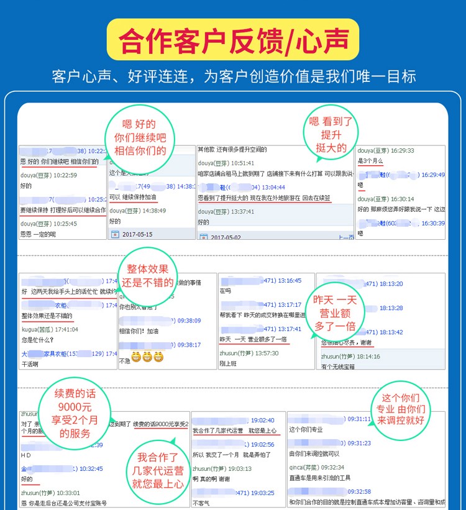This screenshot has height=510, width=466.
Task: Select message 其他款 还有很多提升空间的
Action: tap(232, 150)
